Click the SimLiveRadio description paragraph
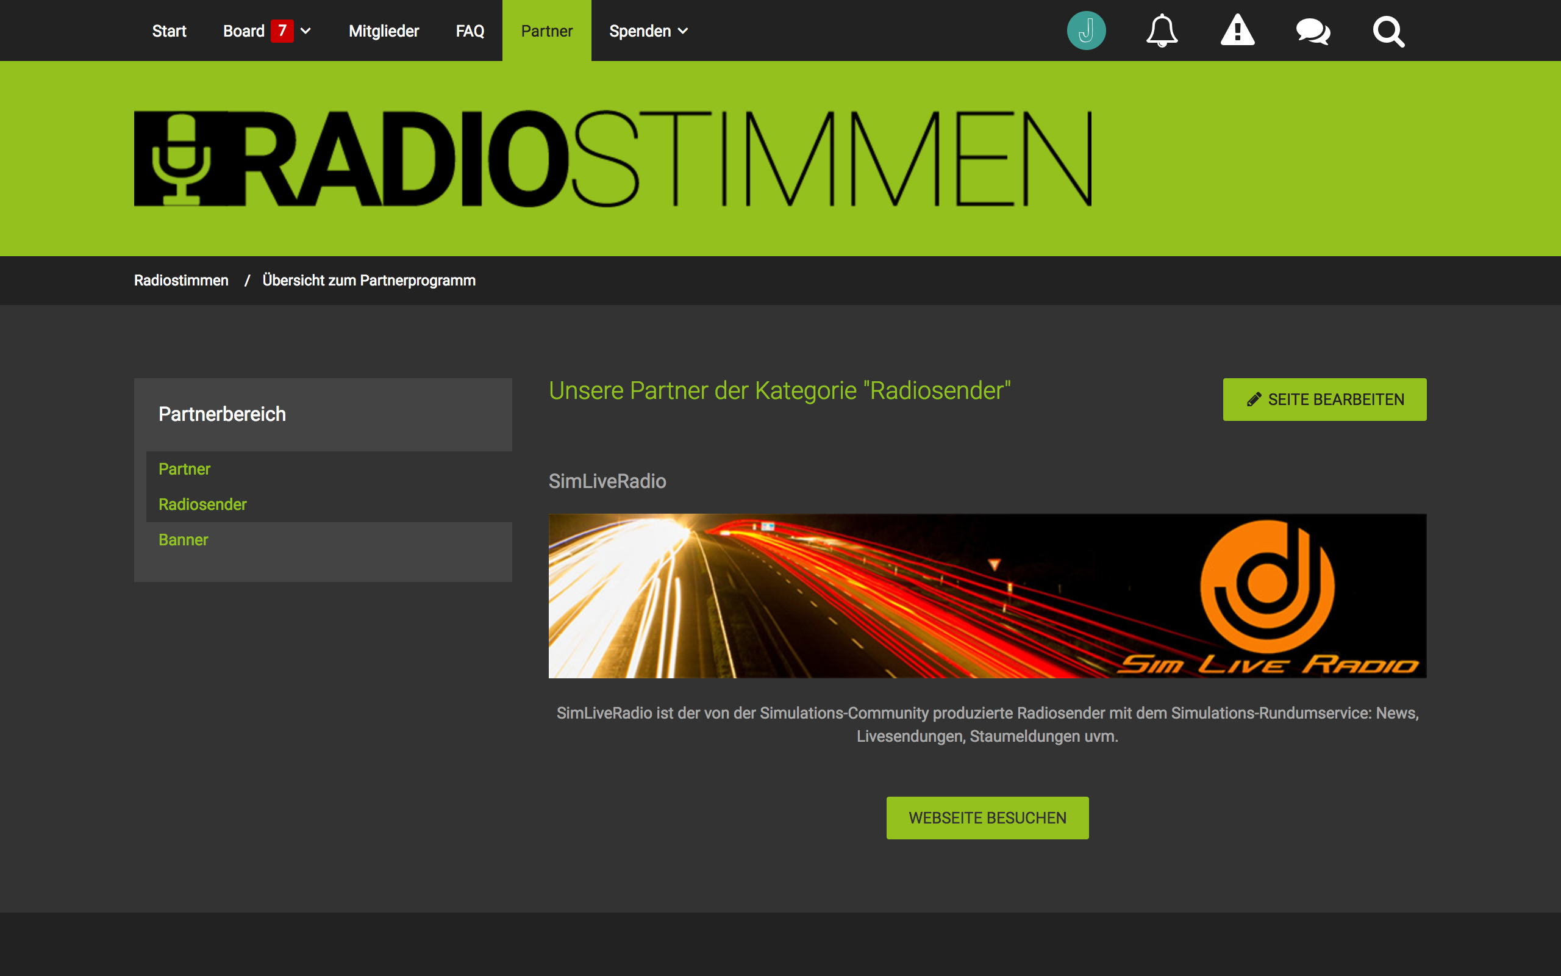 click(x=988, y=724)
